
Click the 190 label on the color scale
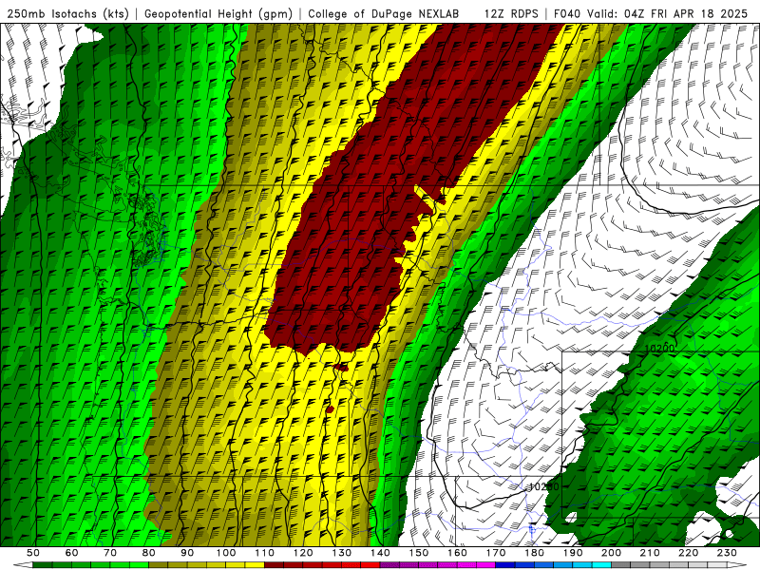573,553
